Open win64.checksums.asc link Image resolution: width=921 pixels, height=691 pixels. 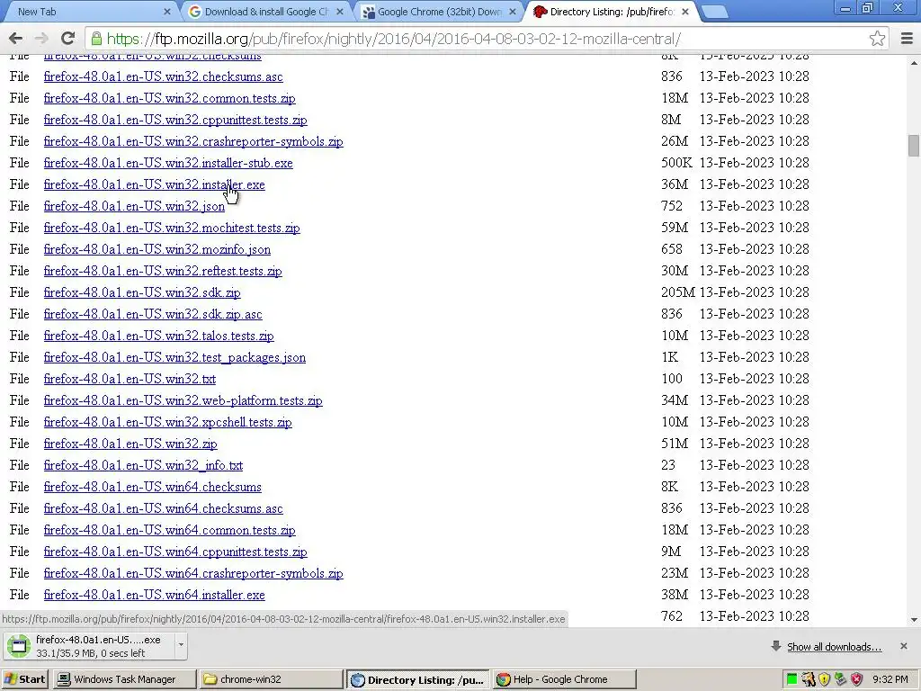coord(164,509)
